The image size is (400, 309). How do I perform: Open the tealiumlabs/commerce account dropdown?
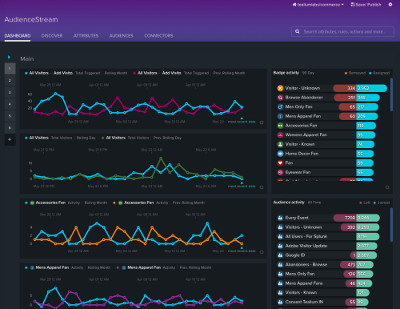point(318,5)
